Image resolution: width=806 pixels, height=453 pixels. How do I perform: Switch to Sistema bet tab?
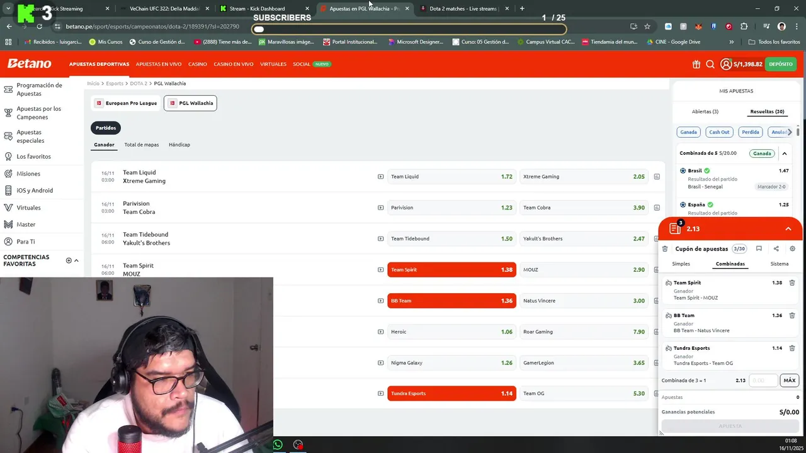pos(780,264)
